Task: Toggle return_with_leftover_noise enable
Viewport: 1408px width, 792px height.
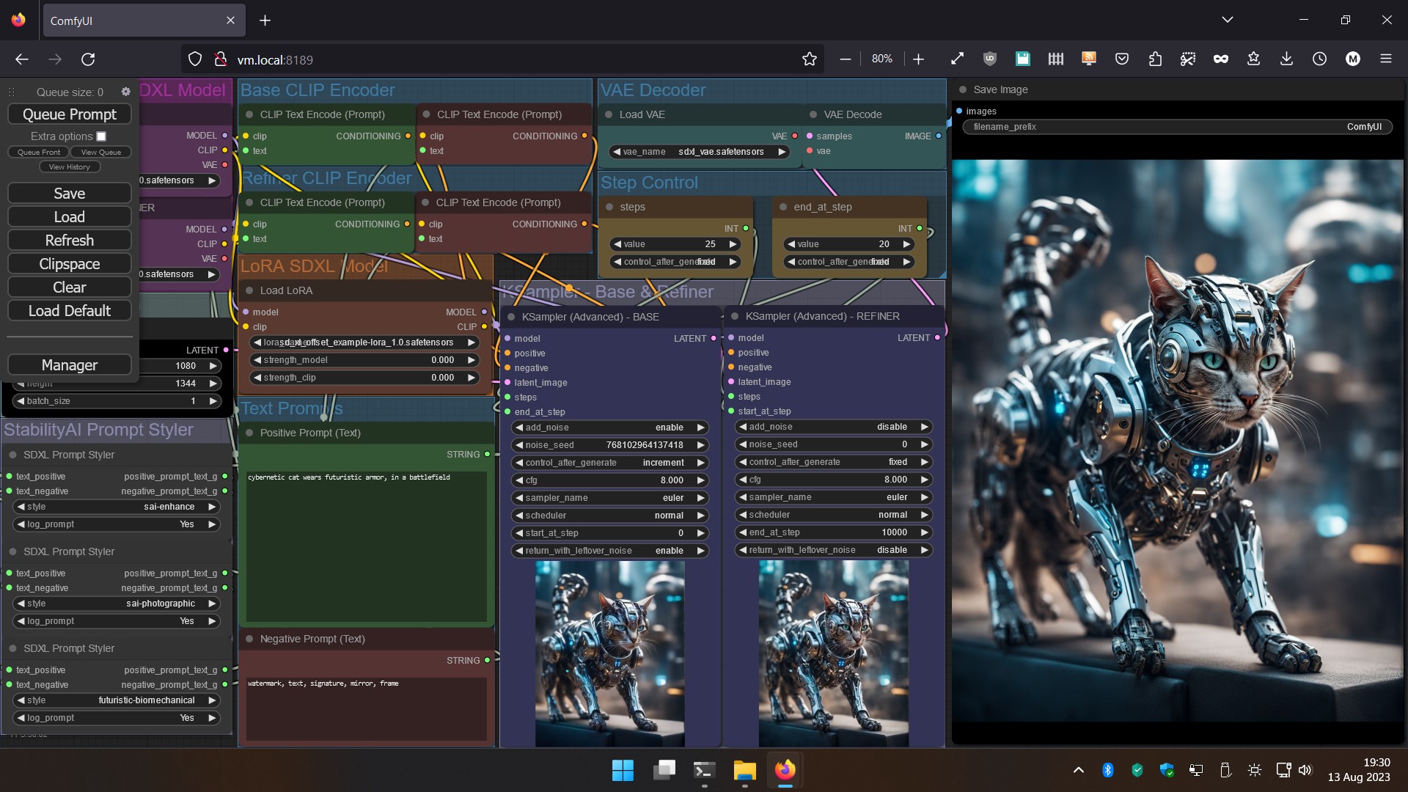Action: (610, 550)
